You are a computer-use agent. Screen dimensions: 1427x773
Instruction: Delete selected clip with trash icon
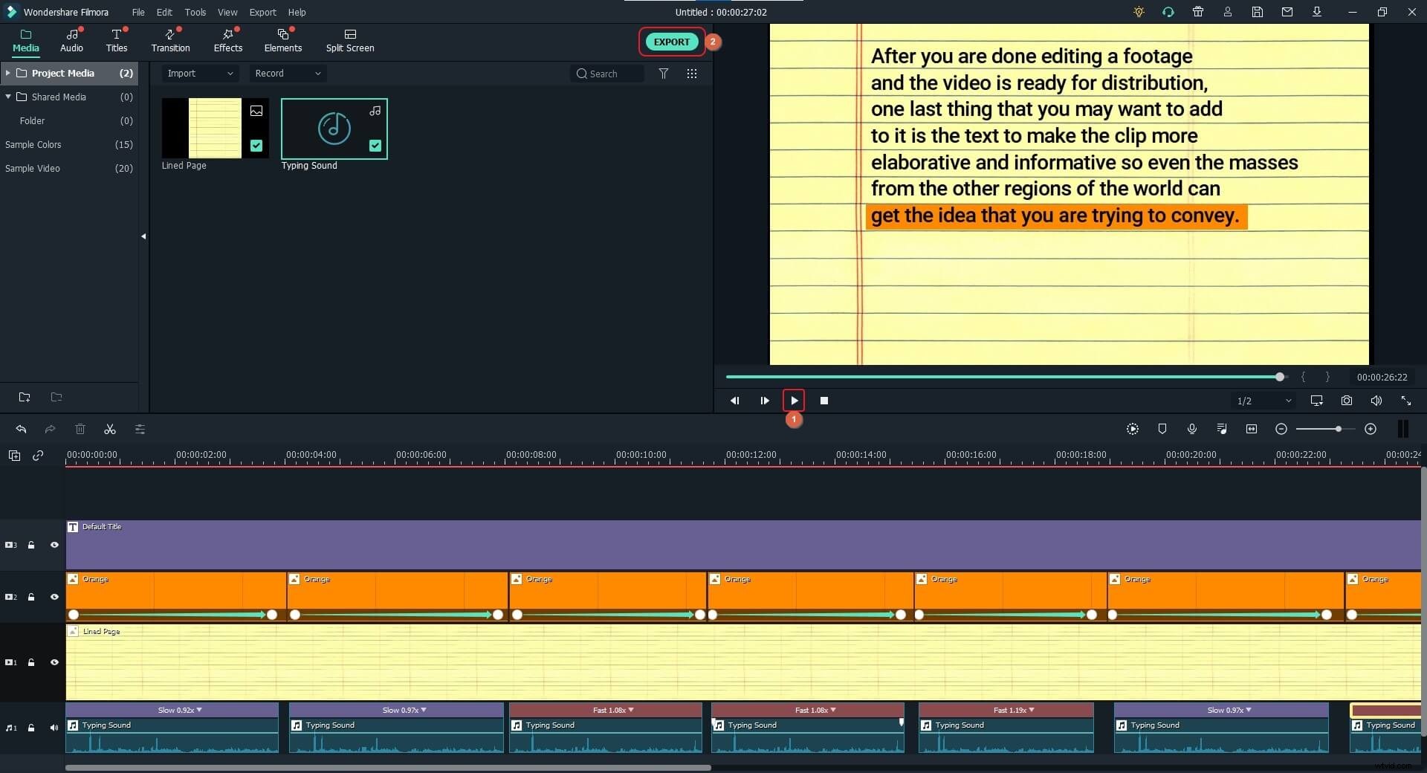(80, 430)
